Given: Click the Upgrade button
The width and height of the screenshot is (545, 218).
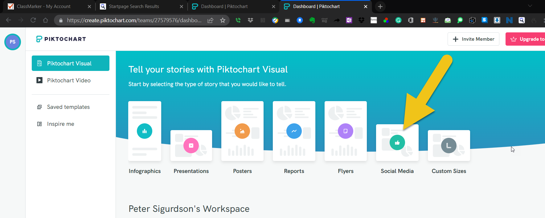Looking at the screenshot, I should pos(525,39).
